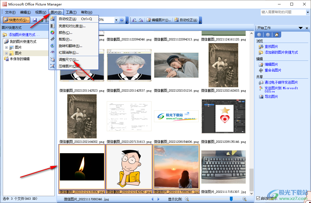The height and width of the screenshot is (203, 311).
Task: Click the previous picture blue arrow
Action: pos(152,199)
